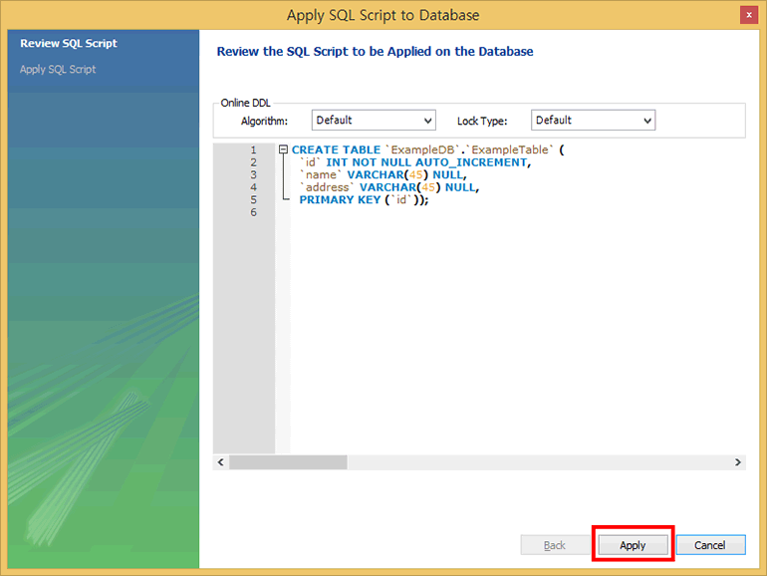
Task: Click the horizontal scrollbar left arrow
Action: (220, 462)
